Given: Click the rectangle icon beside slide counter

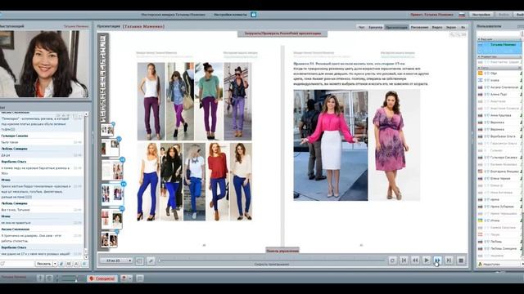Looking at the screenshot, I should click(x=140, y=261).
